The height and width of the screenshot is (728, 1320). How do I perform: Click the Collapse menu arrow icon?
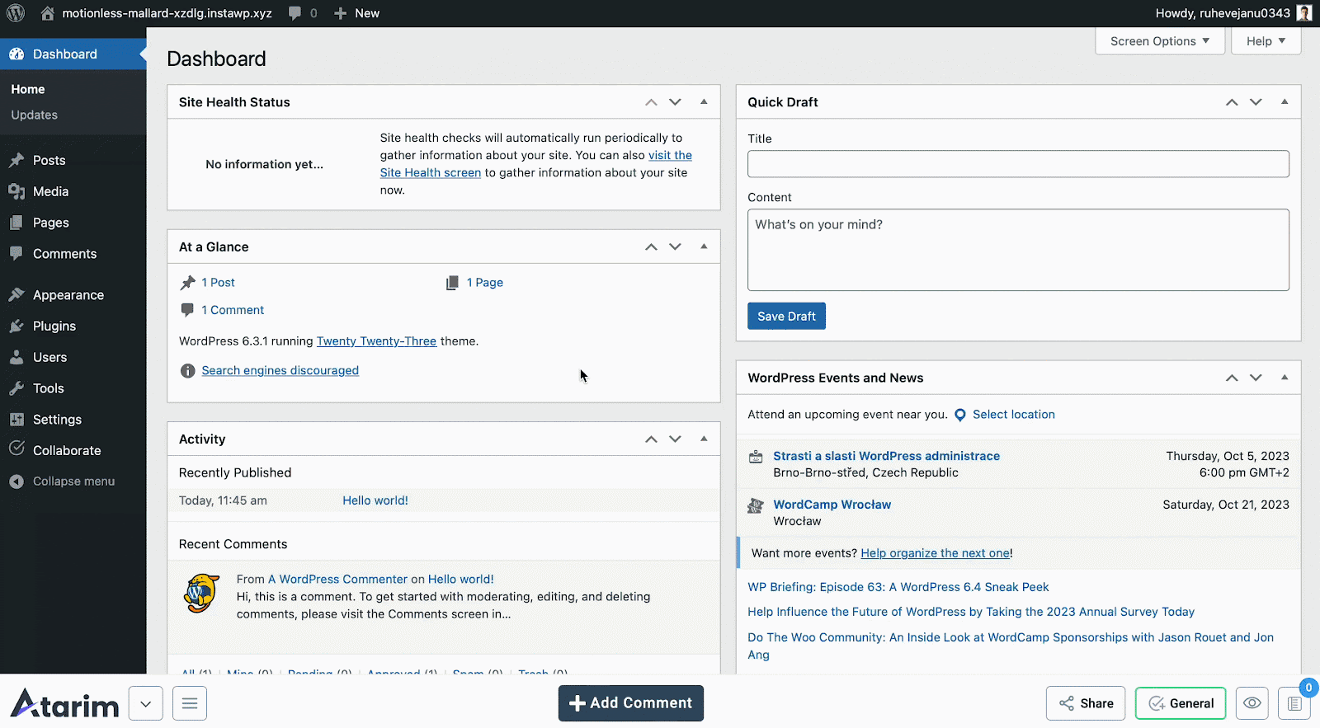[16, 481]
